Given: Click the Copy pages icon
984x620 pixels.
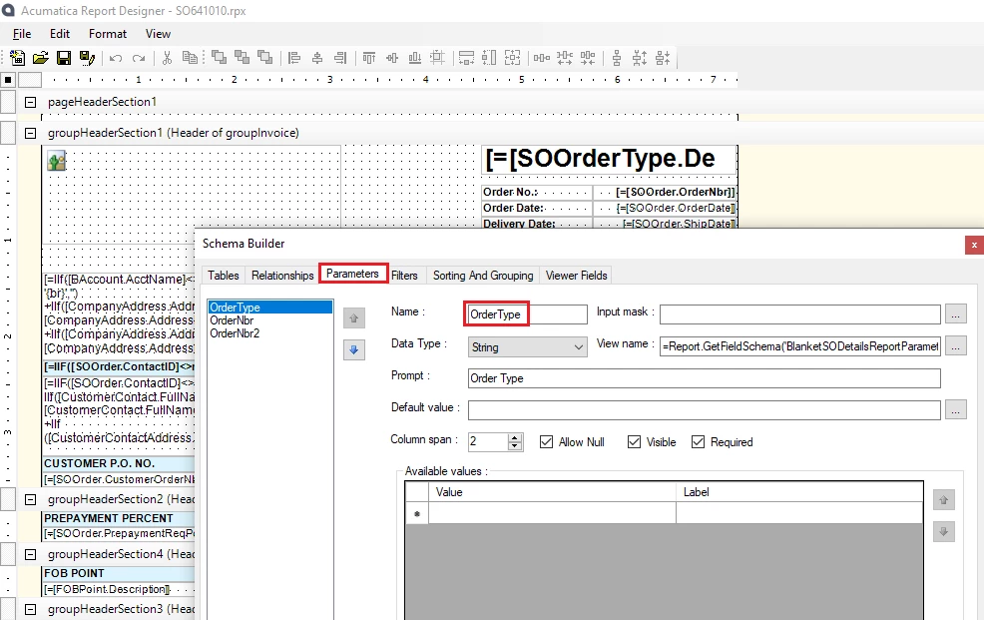Looking at the screenshot, I should tap(190, 58).
